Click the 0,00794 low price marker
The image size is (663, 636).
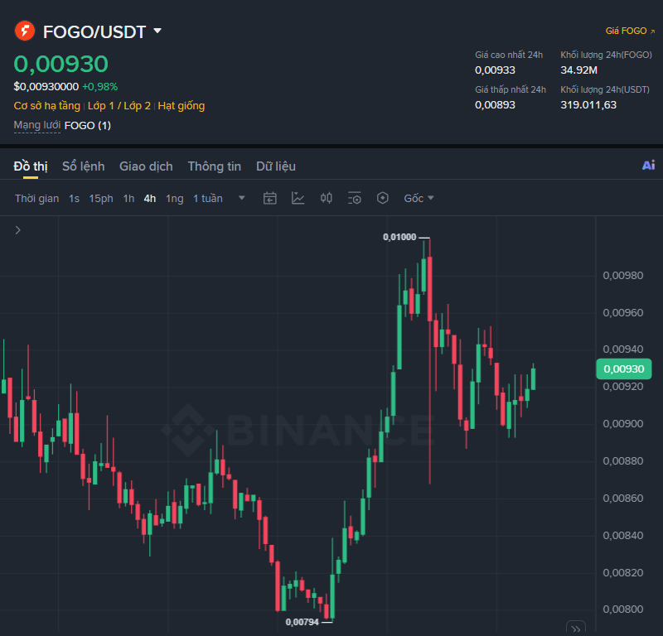[x=302, y=622]
